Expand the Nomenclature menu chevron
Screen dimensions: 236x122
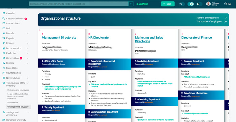28,78
